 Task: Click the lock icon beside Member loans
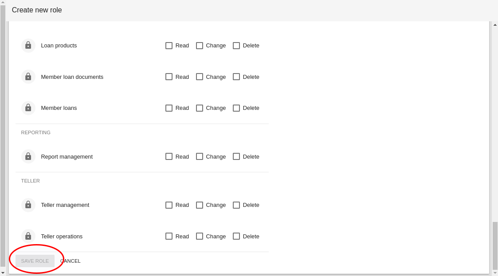point(28,108)
